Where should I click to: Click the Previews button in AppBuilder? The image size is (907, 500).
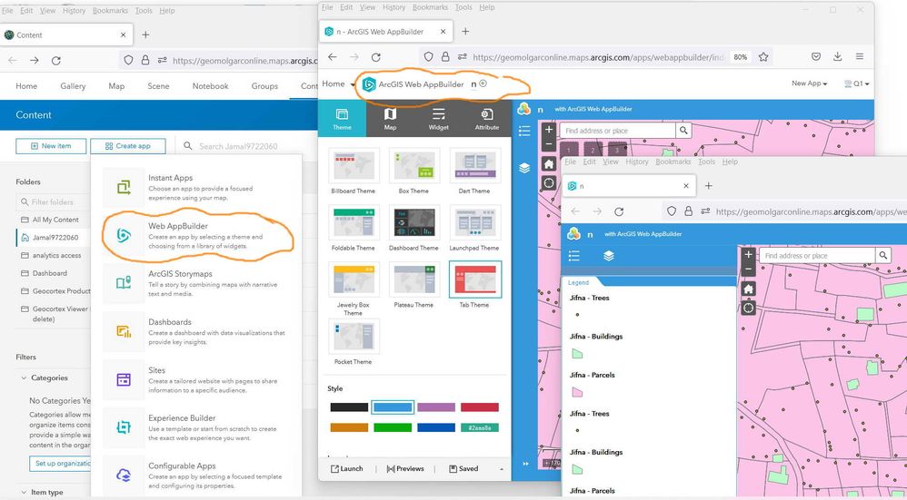coord(405,469)
